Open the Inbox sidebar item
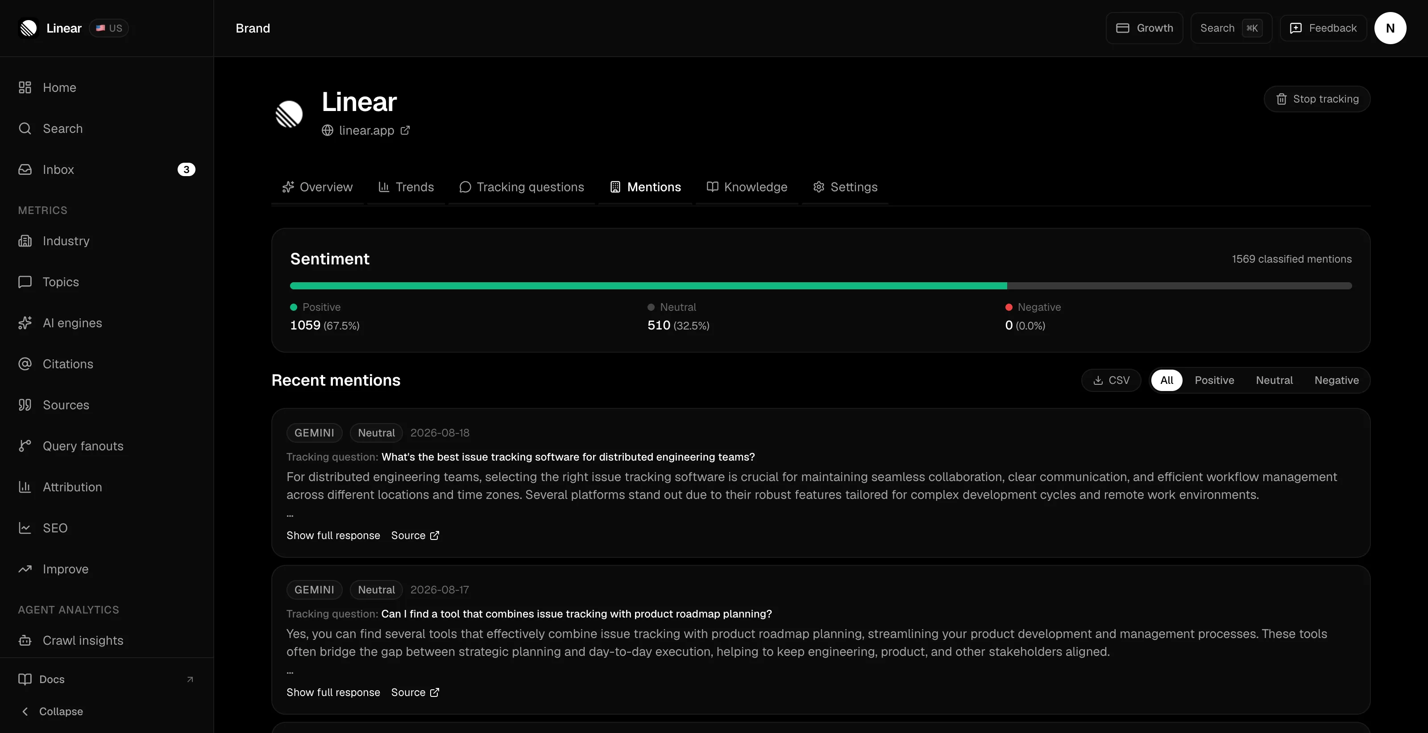The height and width of the screenshot is (733, 1428). click(x=107, y=169)
